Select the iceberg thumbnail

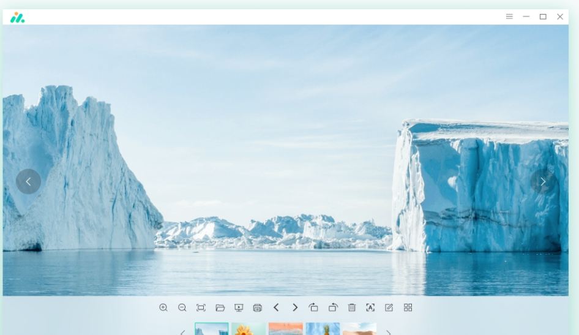(212, 329)
